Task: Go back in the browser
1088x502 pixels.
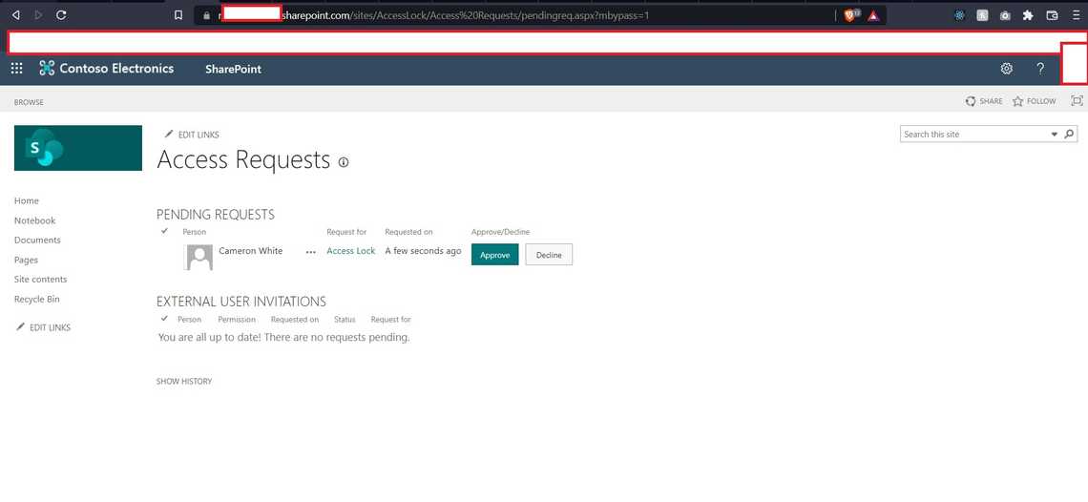Action: [15, 14]
